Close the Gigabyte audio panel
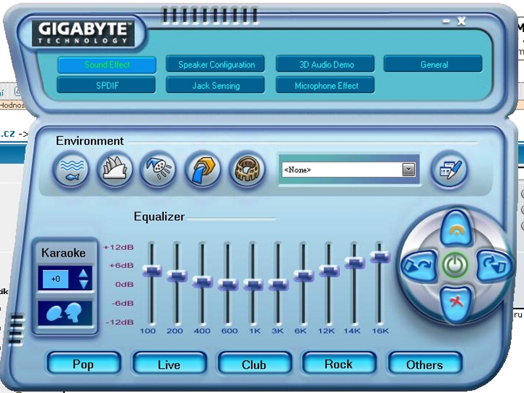 pos(462,21)
